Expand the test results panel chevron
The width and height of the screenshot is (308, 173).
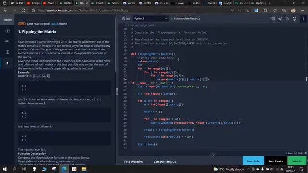213,156
